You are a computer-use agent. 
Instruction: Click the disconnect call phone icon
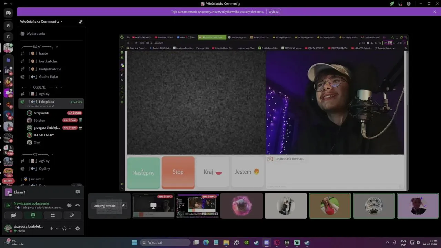click(x=78, y=205)
